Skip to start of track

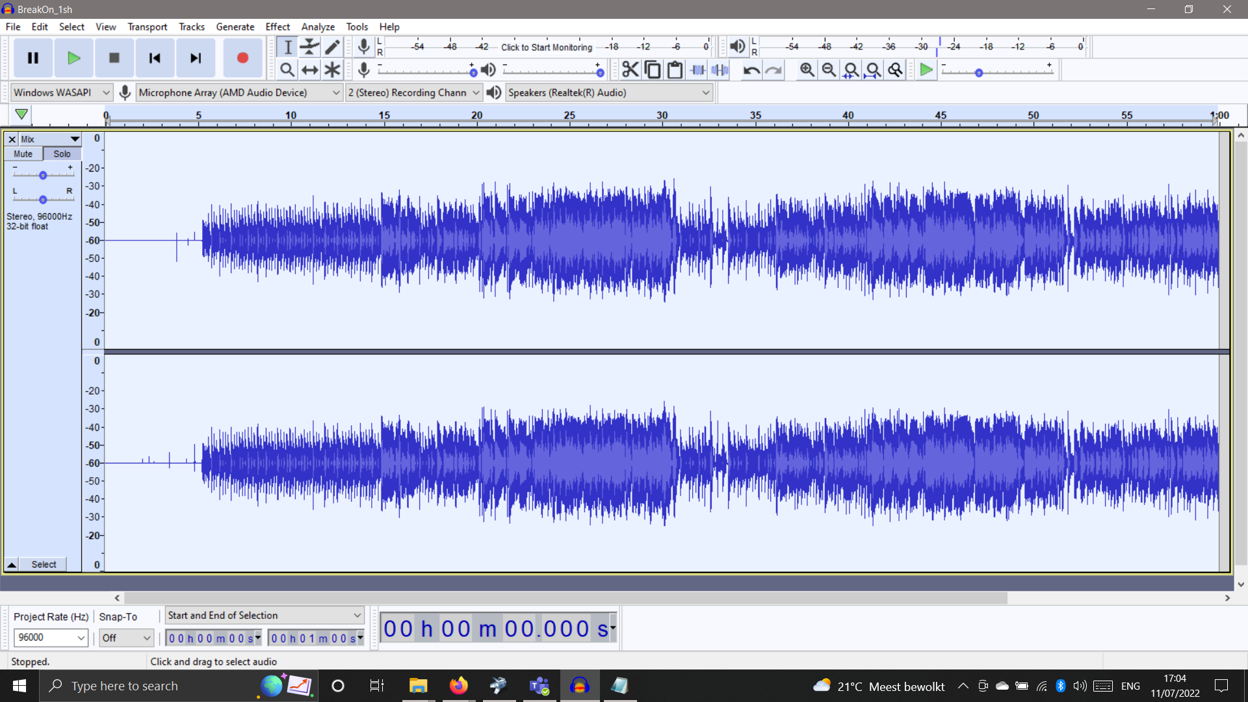(x=155, y=58)
